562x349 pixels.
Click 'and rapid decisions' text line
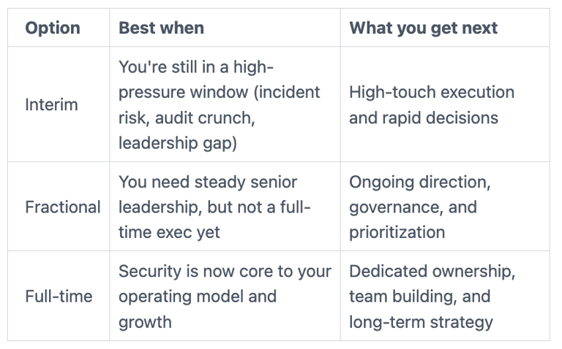(424, 118)
